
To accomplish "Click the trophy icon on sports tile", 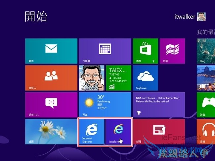I will (x=139, y=113).
